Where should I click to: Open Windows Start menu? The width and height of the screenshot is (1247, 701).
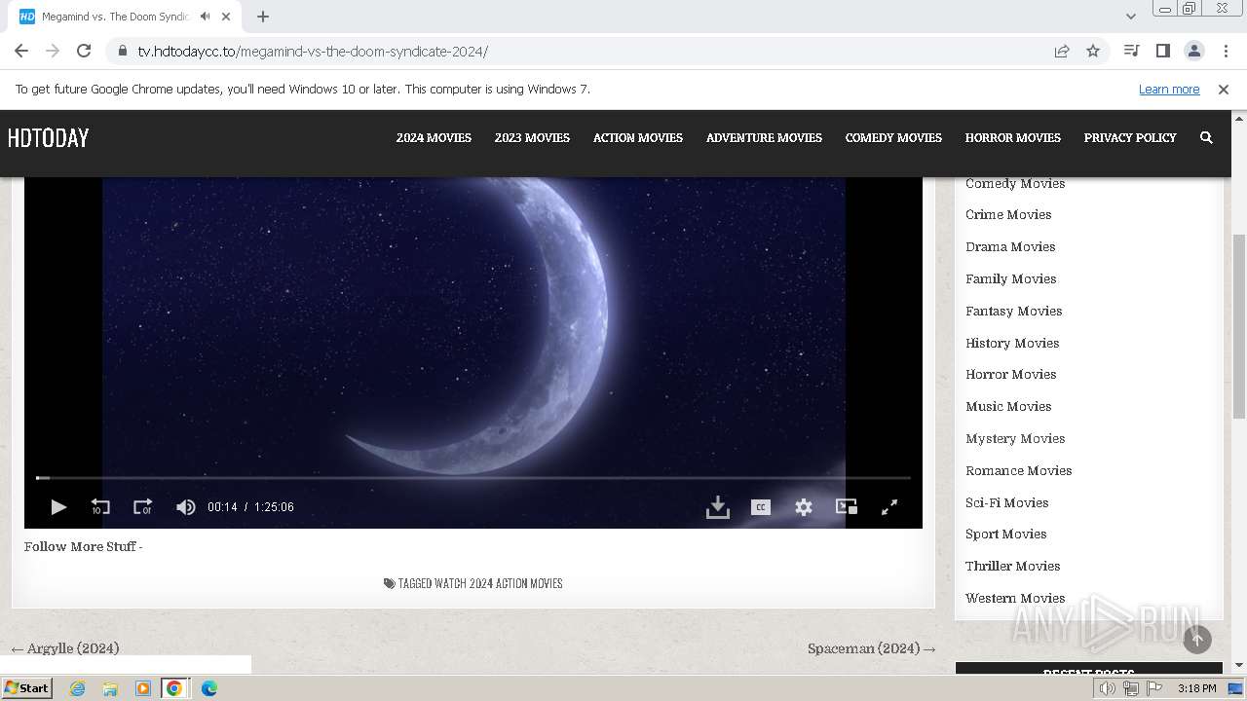27,688
